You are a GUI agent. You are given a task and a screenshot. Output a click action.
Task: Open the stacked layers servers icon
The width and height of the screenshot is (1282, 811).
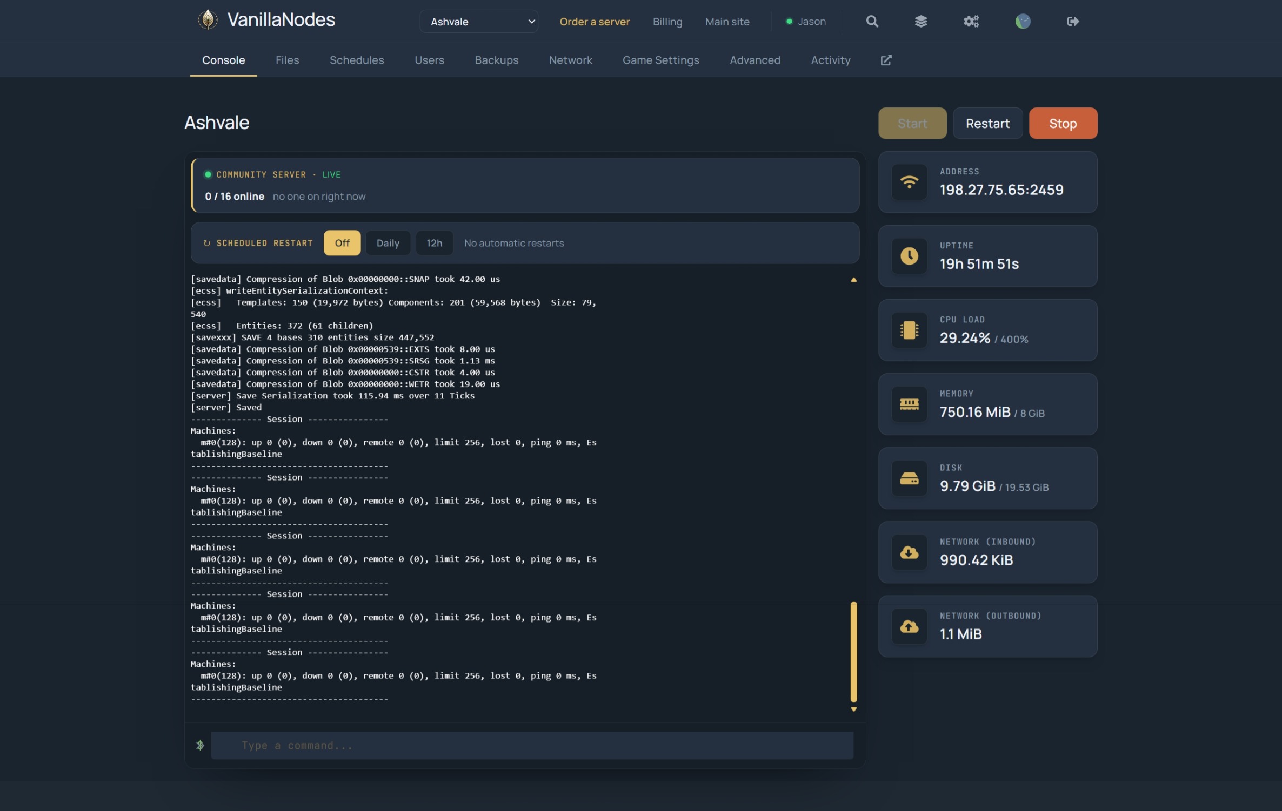click(921, 21)
